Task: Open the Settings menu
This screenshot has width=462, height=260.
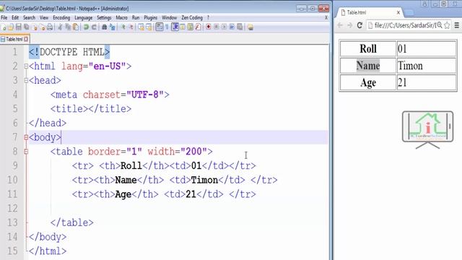Action: tap(104, 17)
